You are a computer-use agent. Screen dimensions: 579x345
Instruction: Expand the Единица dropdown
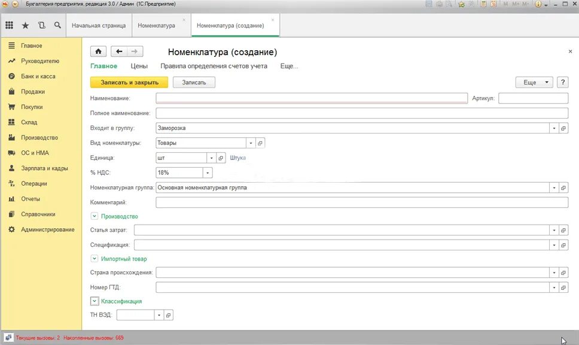point(211,158)
